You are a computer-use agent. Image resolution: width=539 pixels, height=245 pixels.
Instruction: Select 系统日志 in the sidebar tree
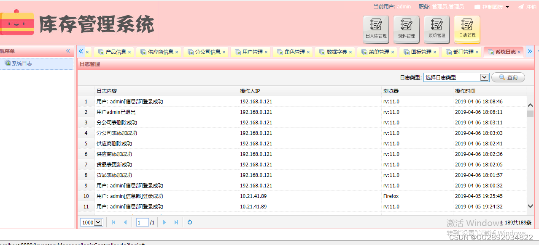[22, 63]
